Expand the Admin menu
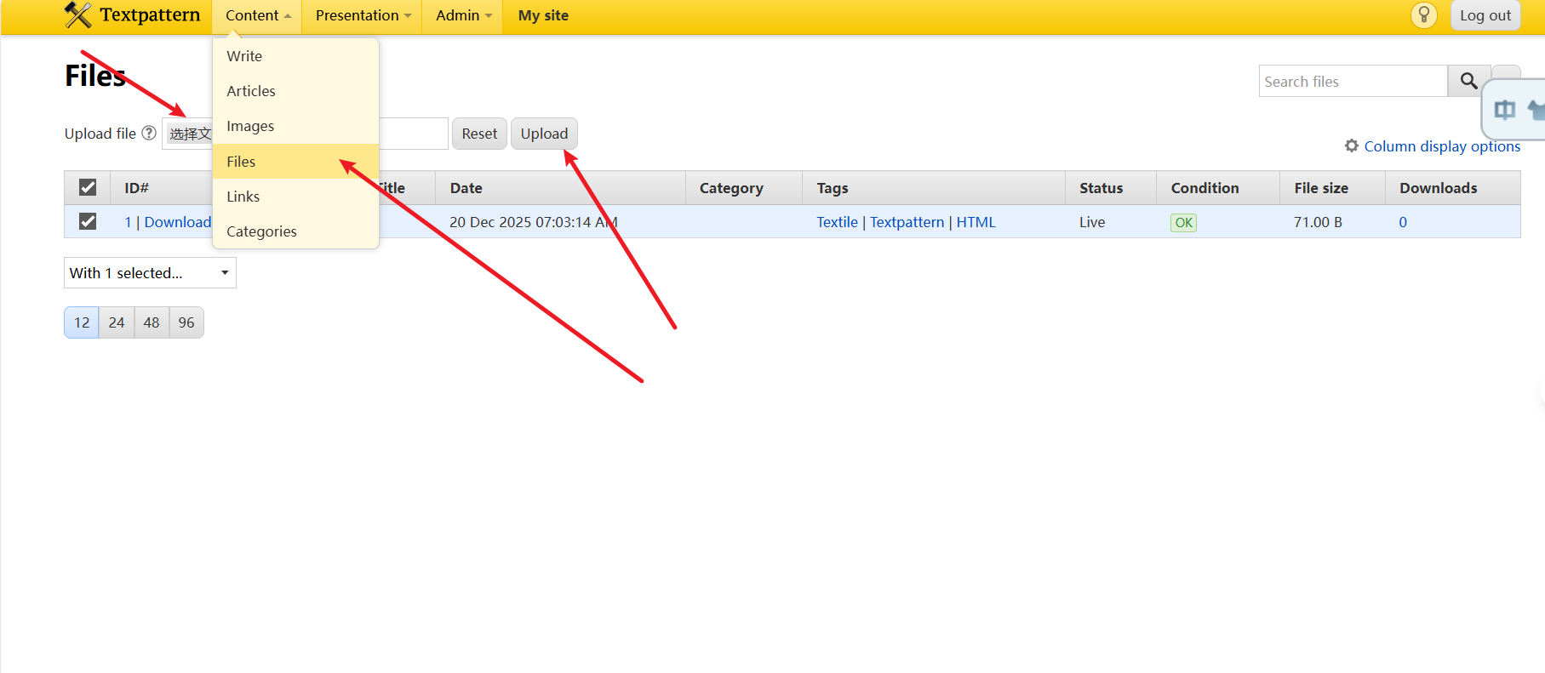Screen dimensions: 1545x673 (x=463, y=15)
